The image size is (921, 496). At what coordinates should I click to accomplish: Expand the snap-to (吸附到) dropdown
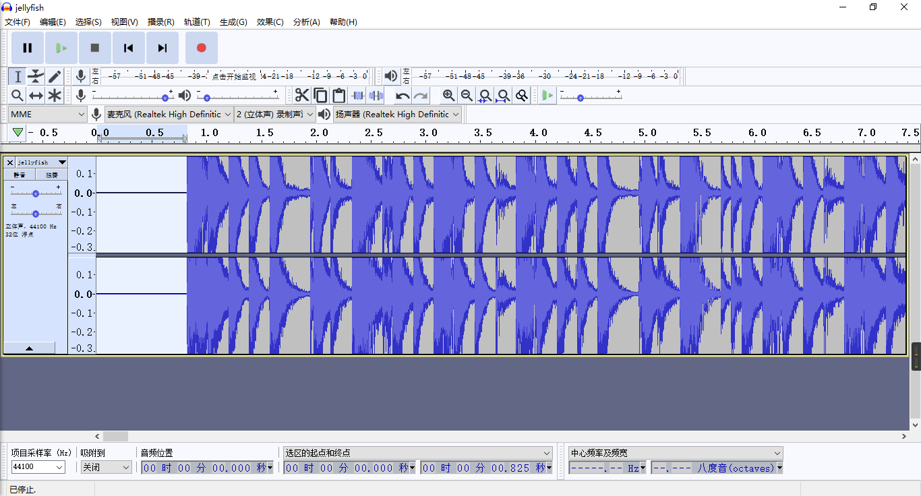[107, 468]
